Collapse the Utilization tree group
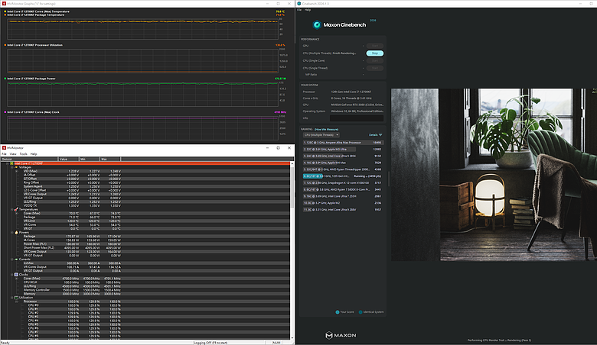The image size is (597, 345). tap(11, 298)
